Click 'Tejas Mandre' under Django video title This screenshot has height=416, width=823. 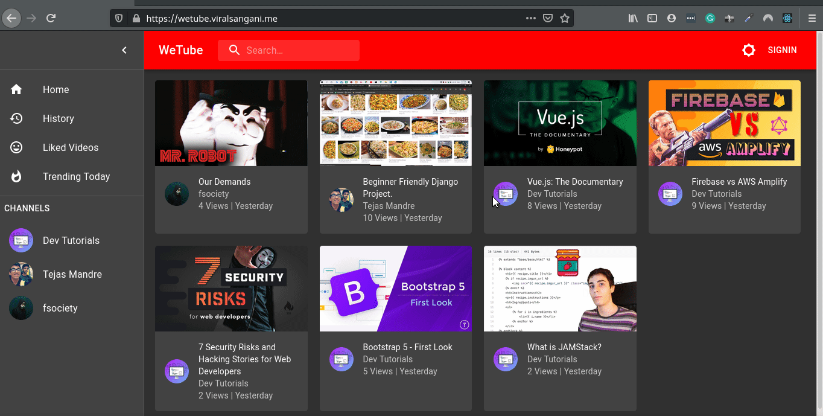[389, 206]
